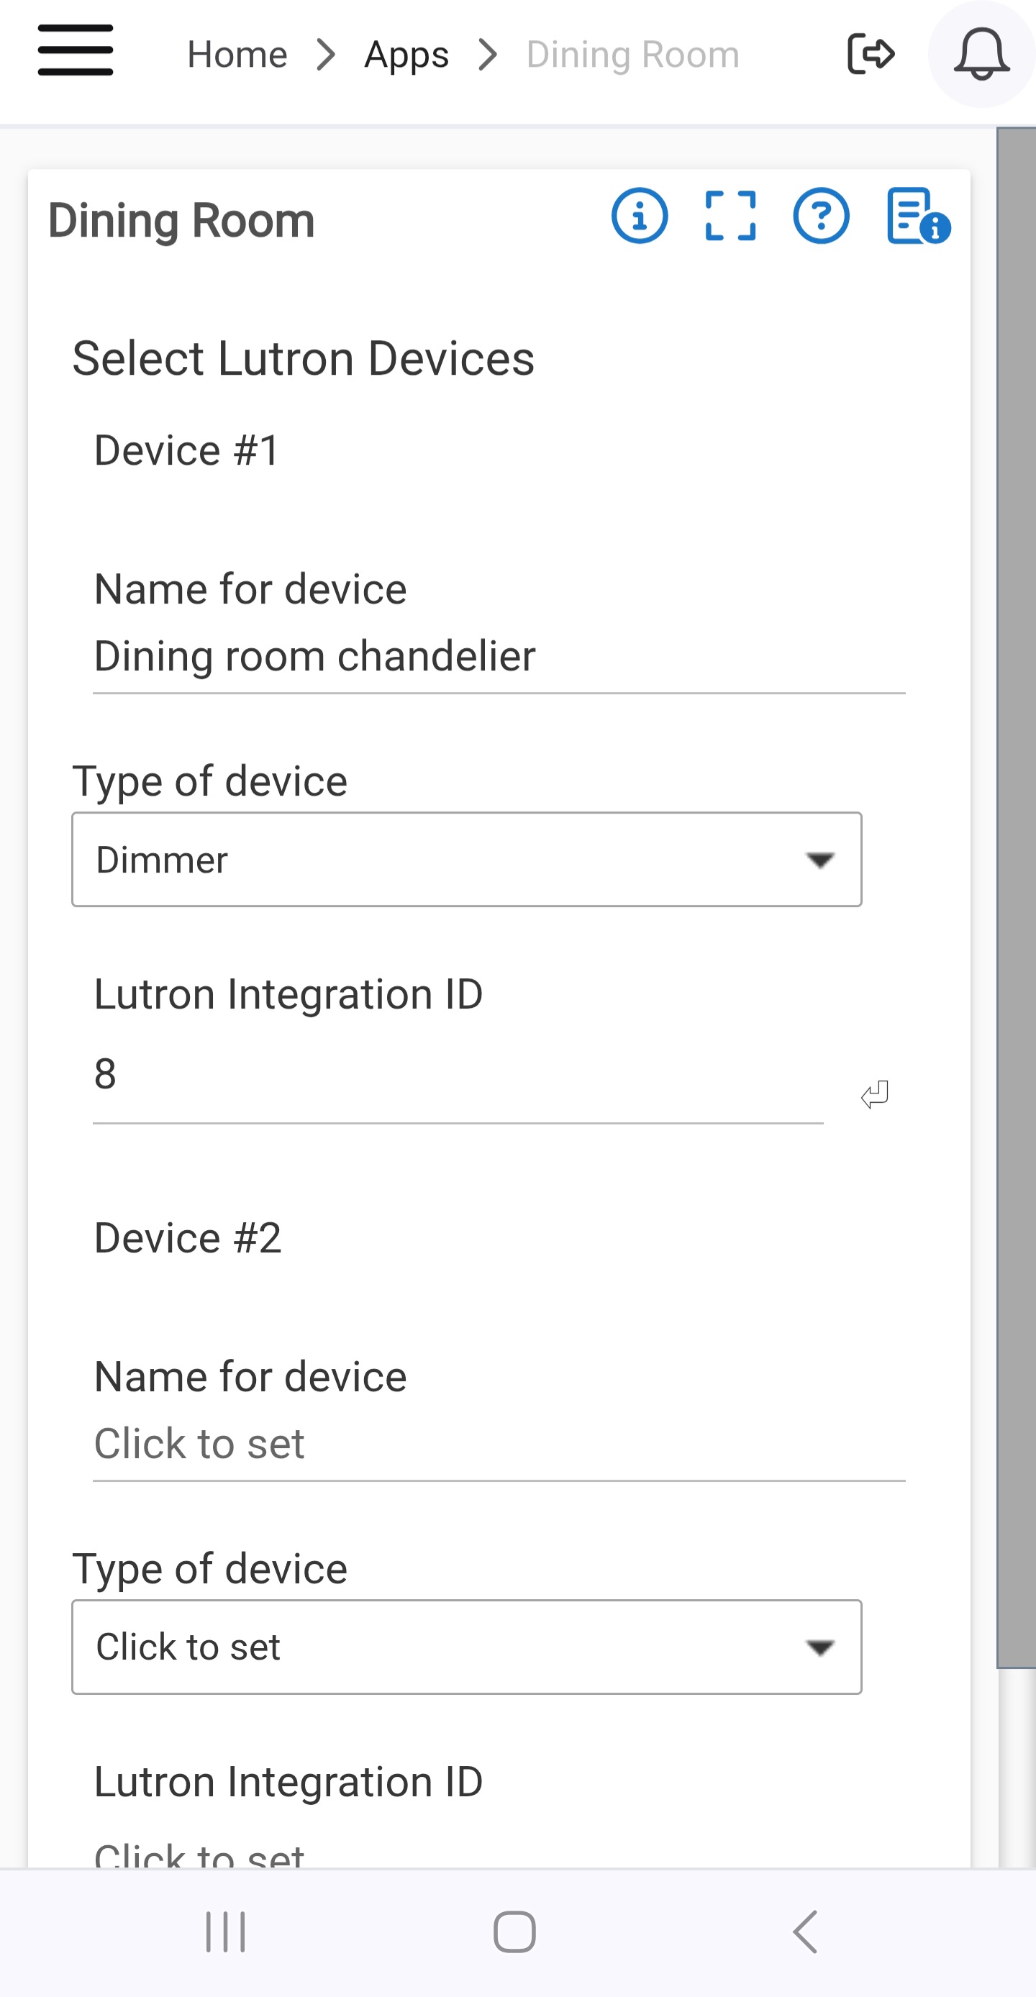This screenshot has width=1036, height=1997.
Task: Tap the Android back navigation button
Action: 806,1932
